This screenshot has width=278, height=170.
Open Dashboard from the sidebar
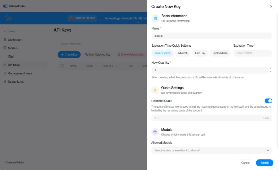pyautogui.click(x=15, y=40)
